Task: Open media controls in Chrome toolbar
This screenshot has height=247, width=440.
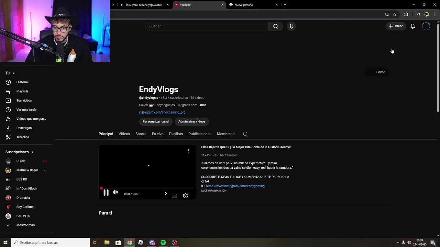Action: click(x=418, y=14)
